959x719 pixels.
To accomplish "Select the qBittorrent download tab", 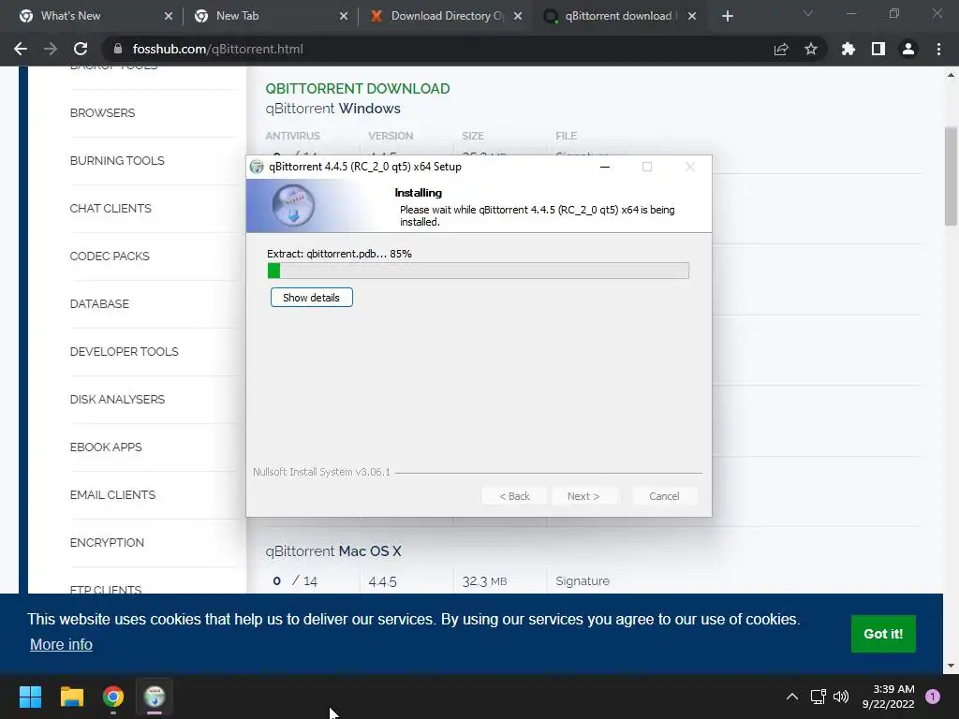I will click(618, 16).
